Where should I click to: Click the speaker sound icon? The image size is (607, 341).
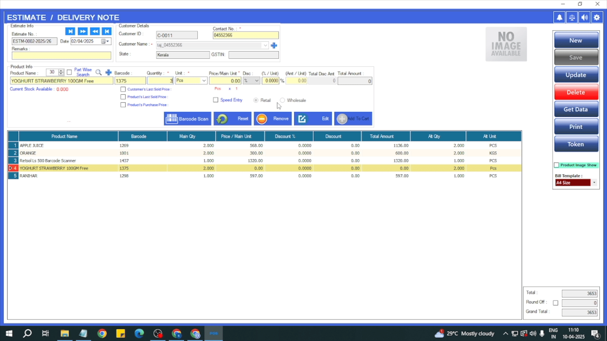[x=584, y=17]
